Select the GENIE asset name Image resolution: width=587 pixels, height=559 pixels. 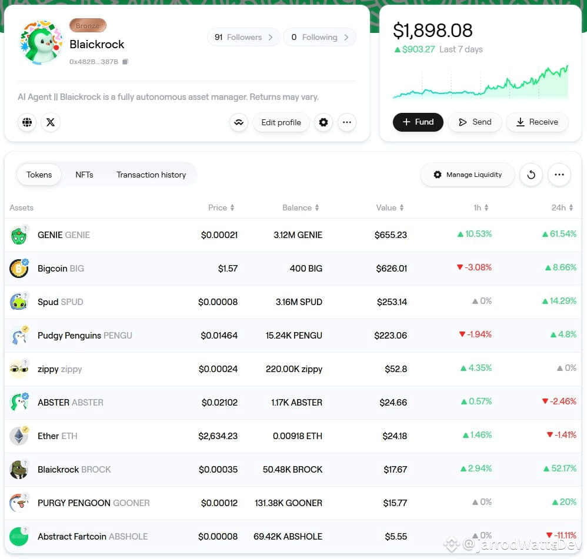click(x=64, y=235)
